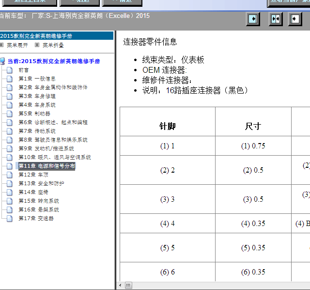Click the heading 连接器零件信息
Image resolution: width=310 pixels, height=290 pixels.
[150, 42]
